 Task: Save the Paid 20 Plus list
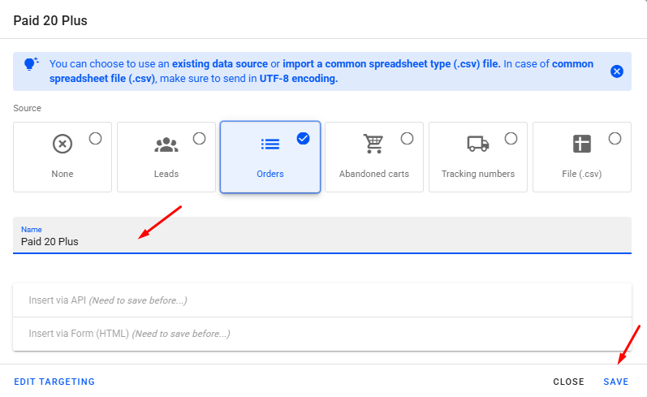pyautogui.click(x=615, y=382)
